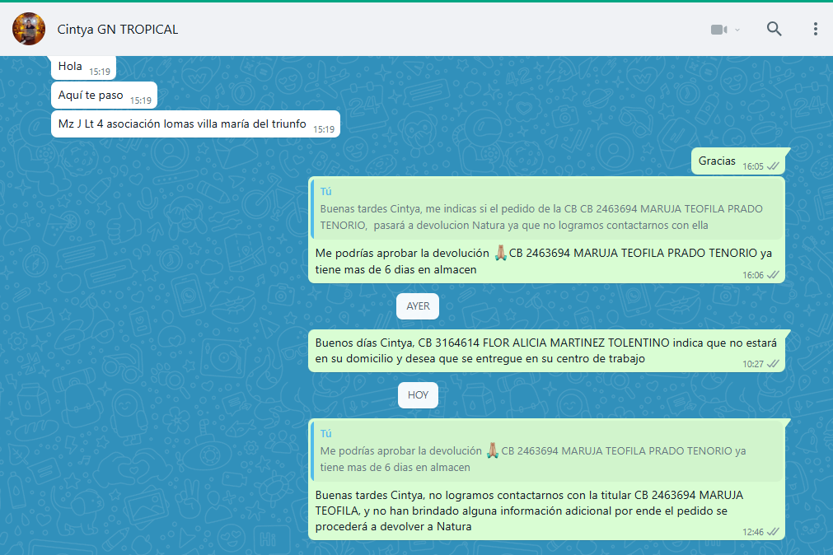Click the Mz J Lt 4 address message
The width and height of the screenshot is (833, 555).
click(182, 124)
